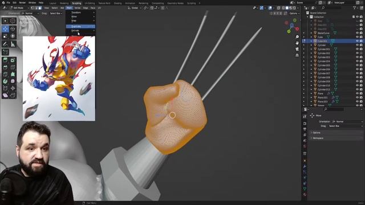Hide Cube.001 with its eye icon
The height and width of the screenshot is (205, 365).
coord(357,41)
